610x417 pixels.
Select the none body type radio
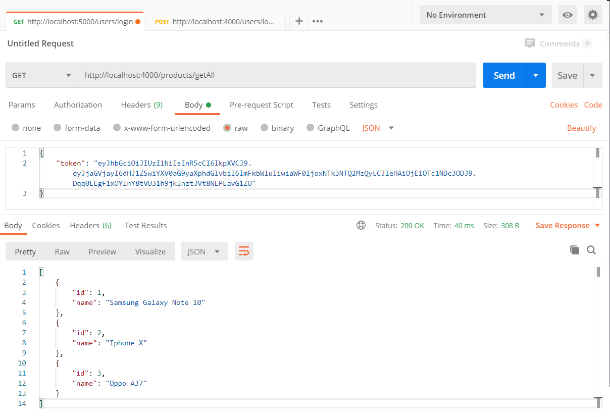pyautogui.click(x=16, y=128)
